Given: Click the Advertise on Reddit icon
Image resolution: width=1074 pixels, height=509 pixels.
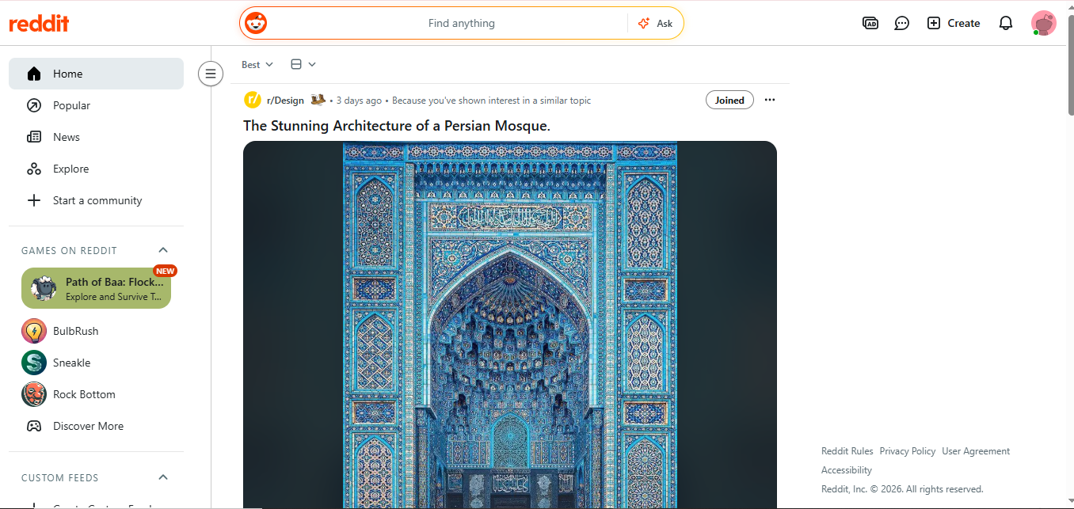Looking at the screenshot, I should coord(870,23).
